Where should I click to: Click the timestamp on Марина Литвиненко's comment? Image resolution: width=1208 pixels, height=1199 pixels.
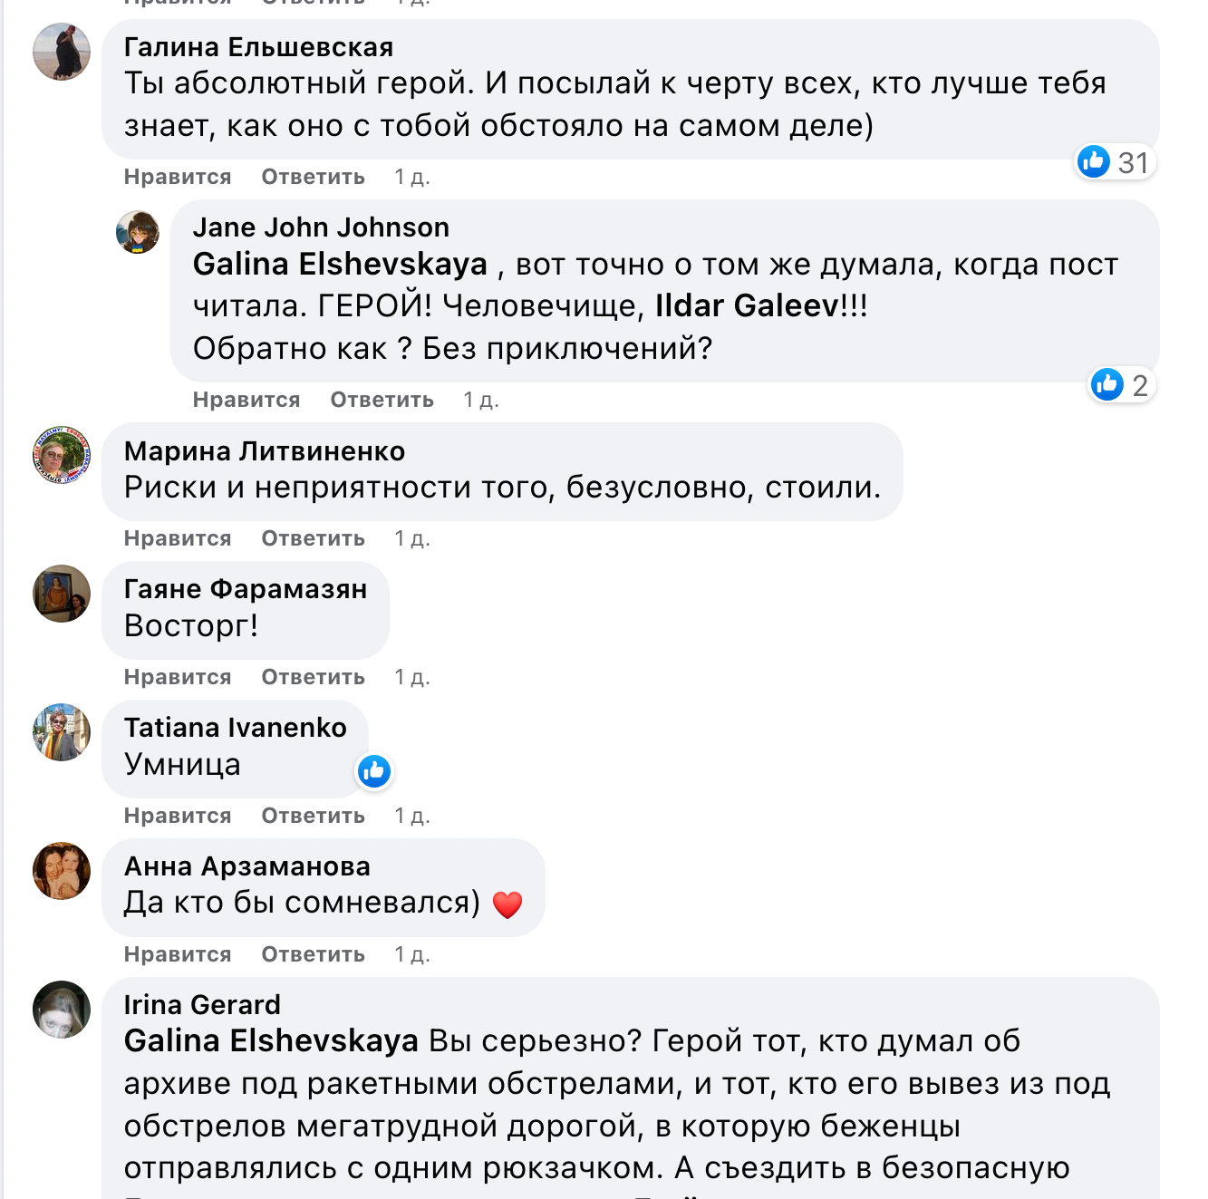point(411,538)
